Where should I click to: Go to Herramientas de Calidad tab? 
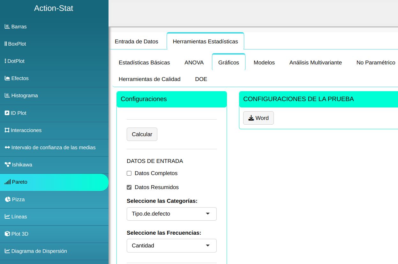pos(149,79)
